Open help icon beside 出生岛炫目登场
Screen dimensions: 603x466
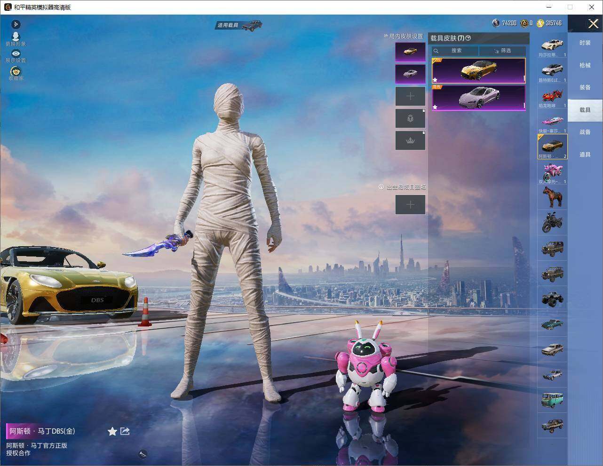[381, 187]
